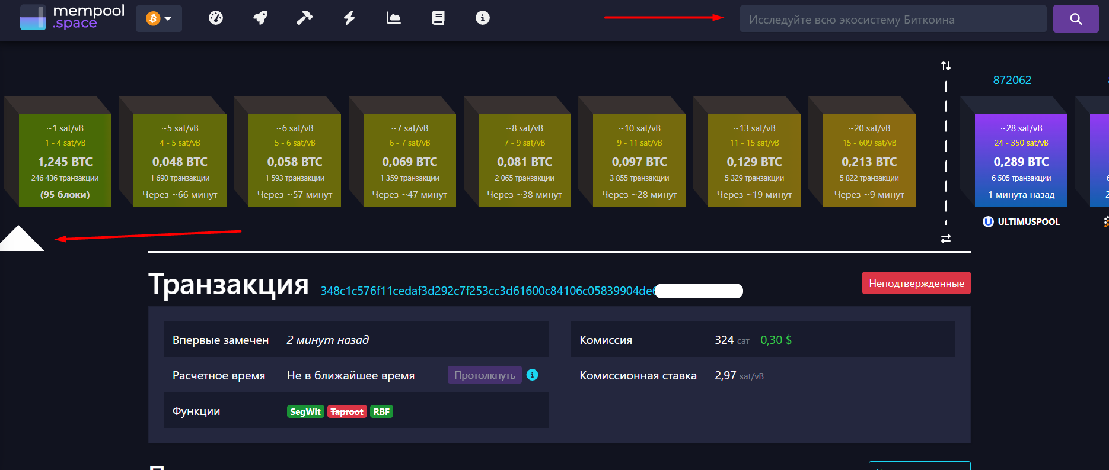Toggle block order with up-down arrows icon
1109x470 pixels.
[946, 66]
